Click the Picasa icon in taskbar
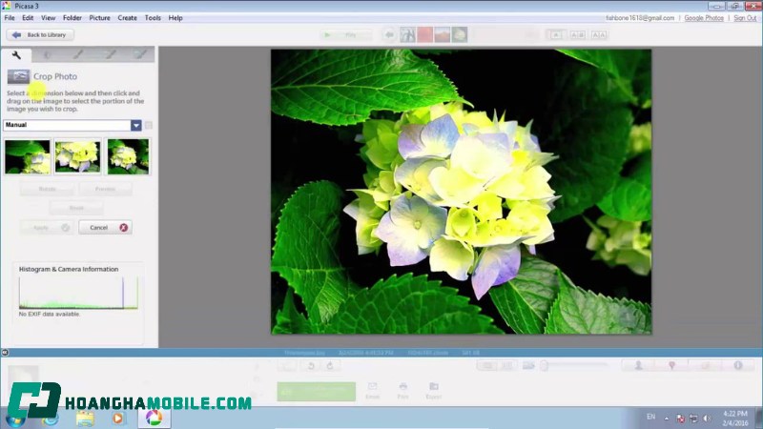This screenshot has height=429, width=763. click(151, 418)
